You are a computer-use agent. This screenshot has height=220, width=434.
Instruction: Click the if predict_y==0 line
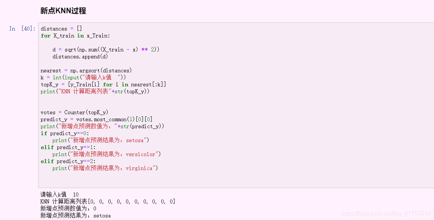65,133
